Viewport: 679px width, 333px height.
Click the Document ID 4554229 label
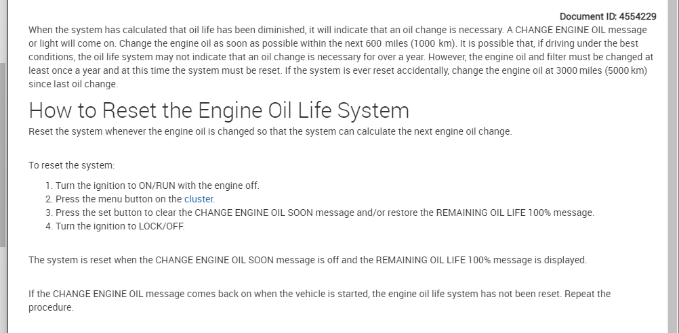click(607, 16)
